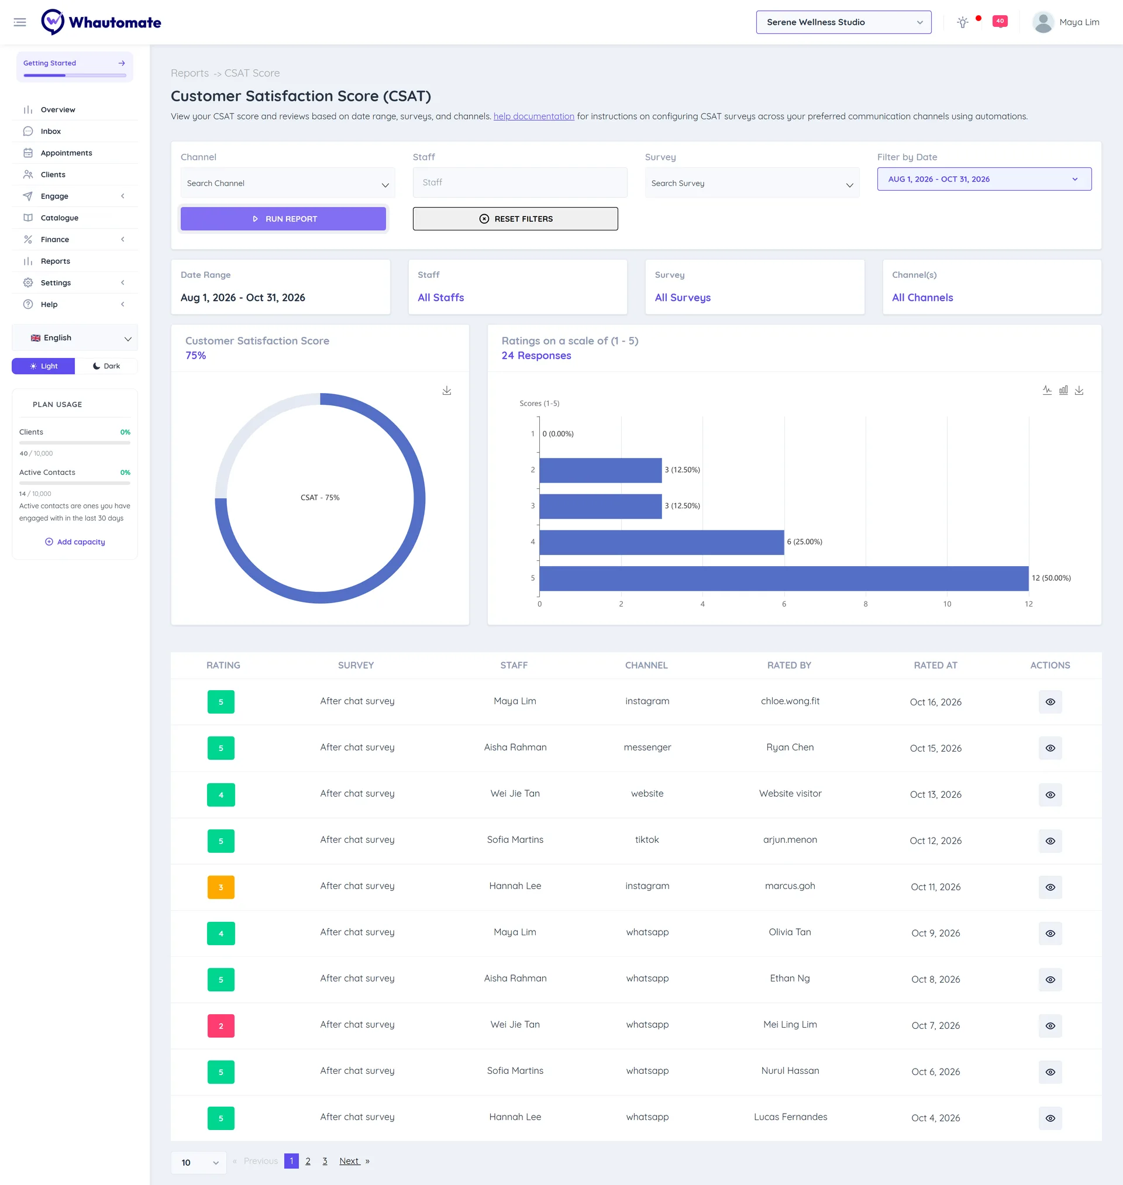Switch ratings chart to line view

coord(1047,390)
